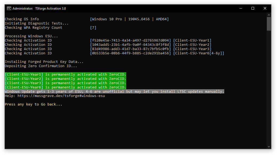
Task: Click the Activation ID starting with 0b533b5e
Action: [131, 53]
